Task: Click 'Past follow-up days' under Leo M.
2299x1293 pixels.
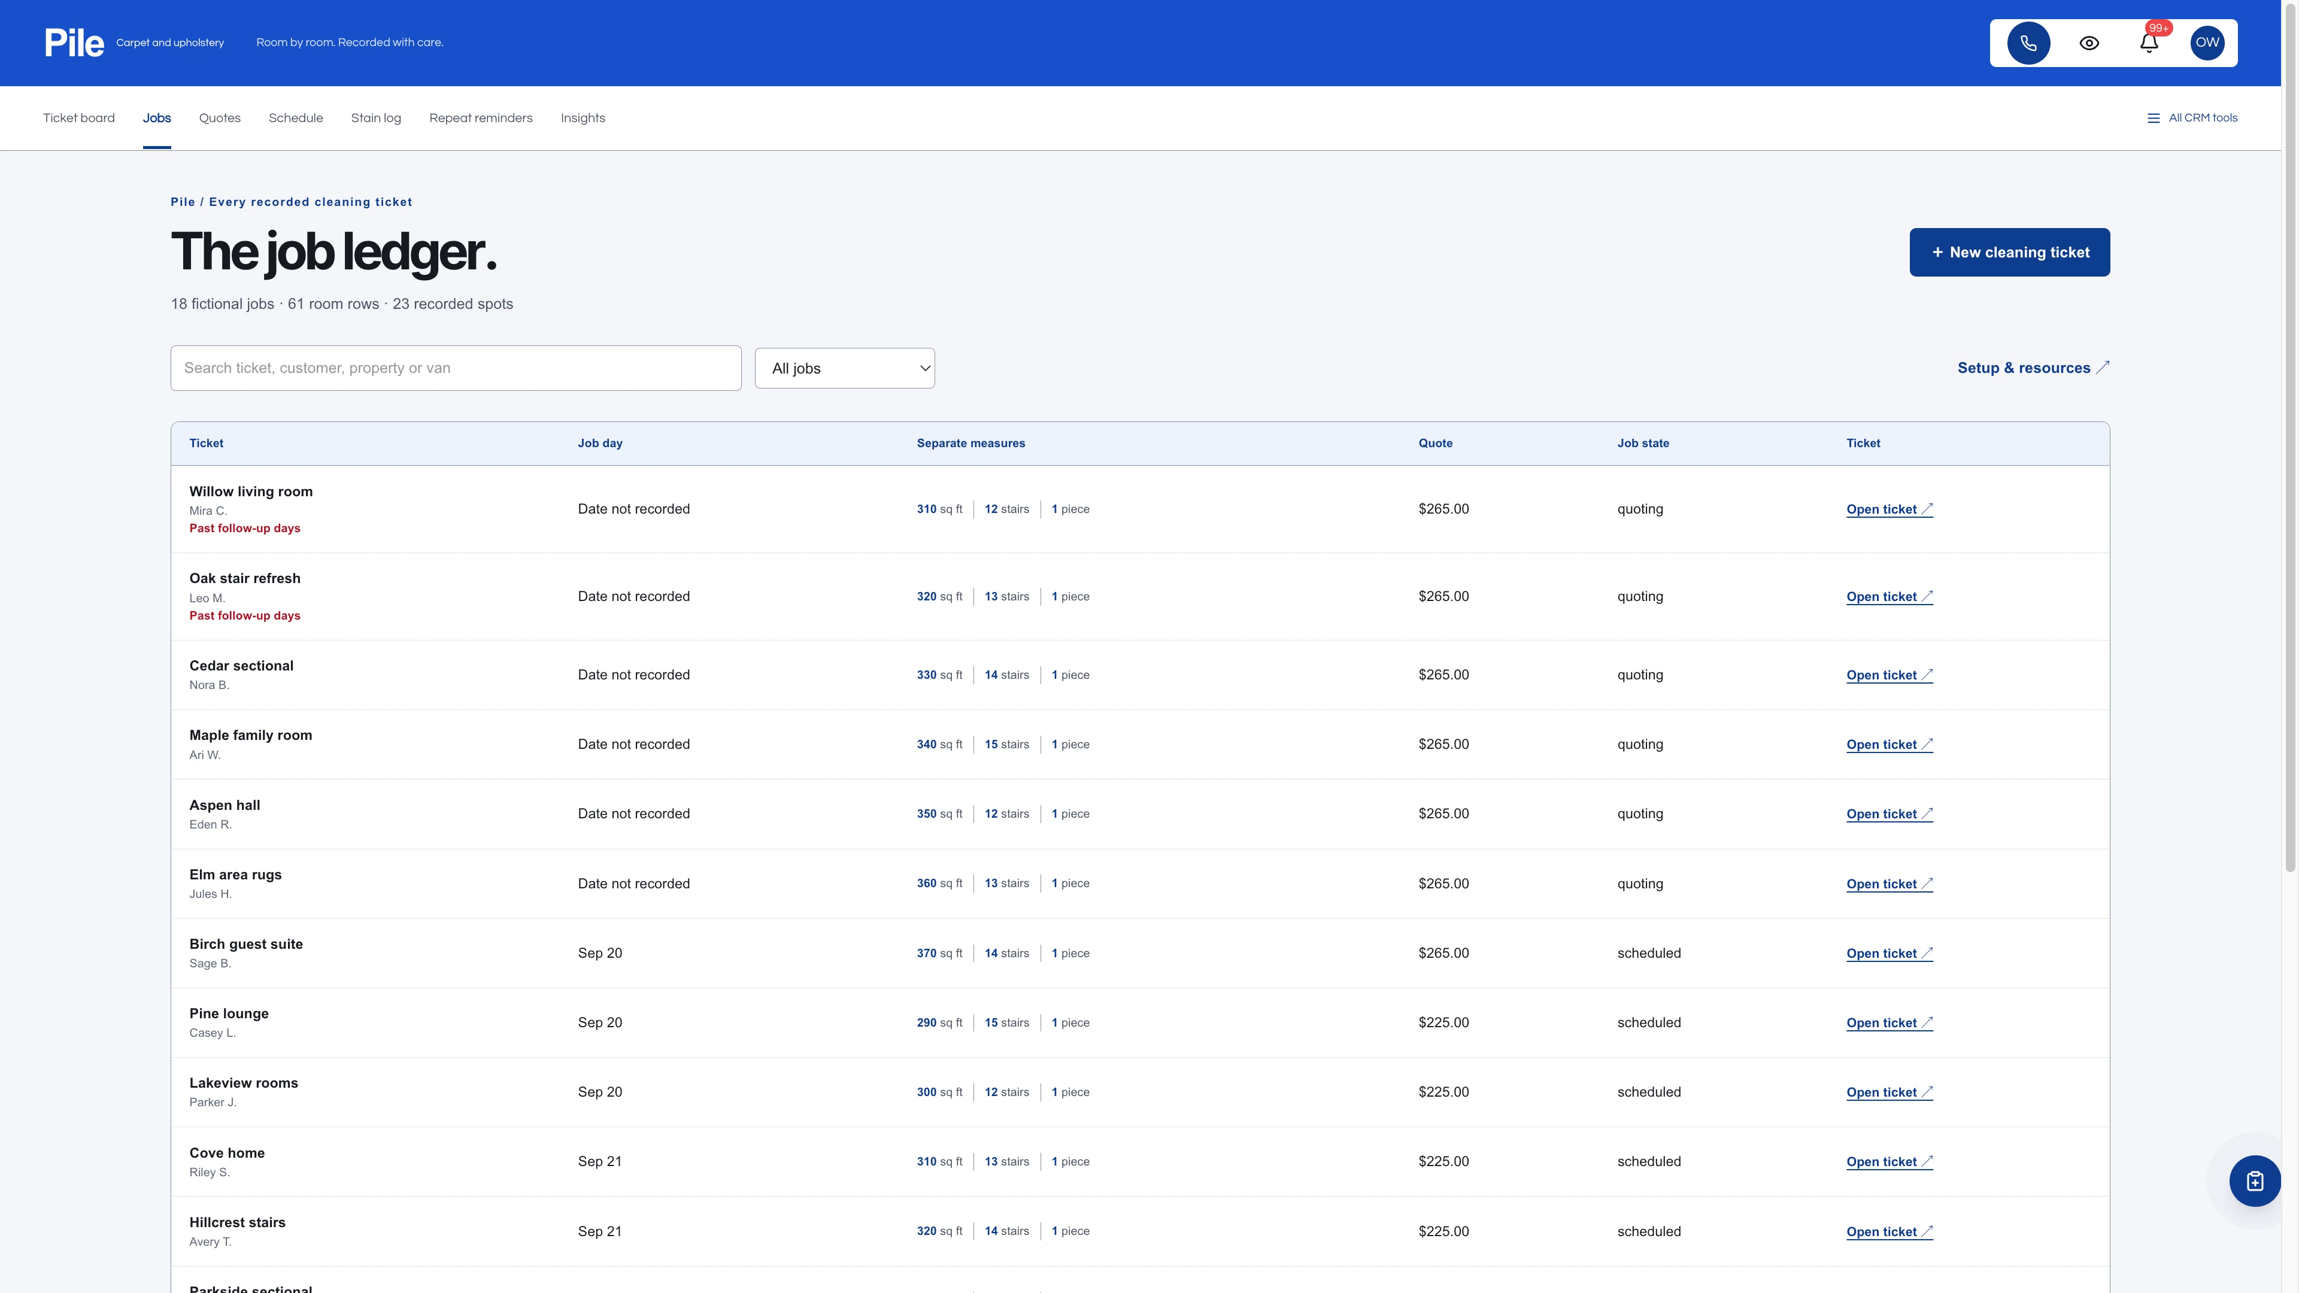Action: pyautogui.click(x=244, y=616)
